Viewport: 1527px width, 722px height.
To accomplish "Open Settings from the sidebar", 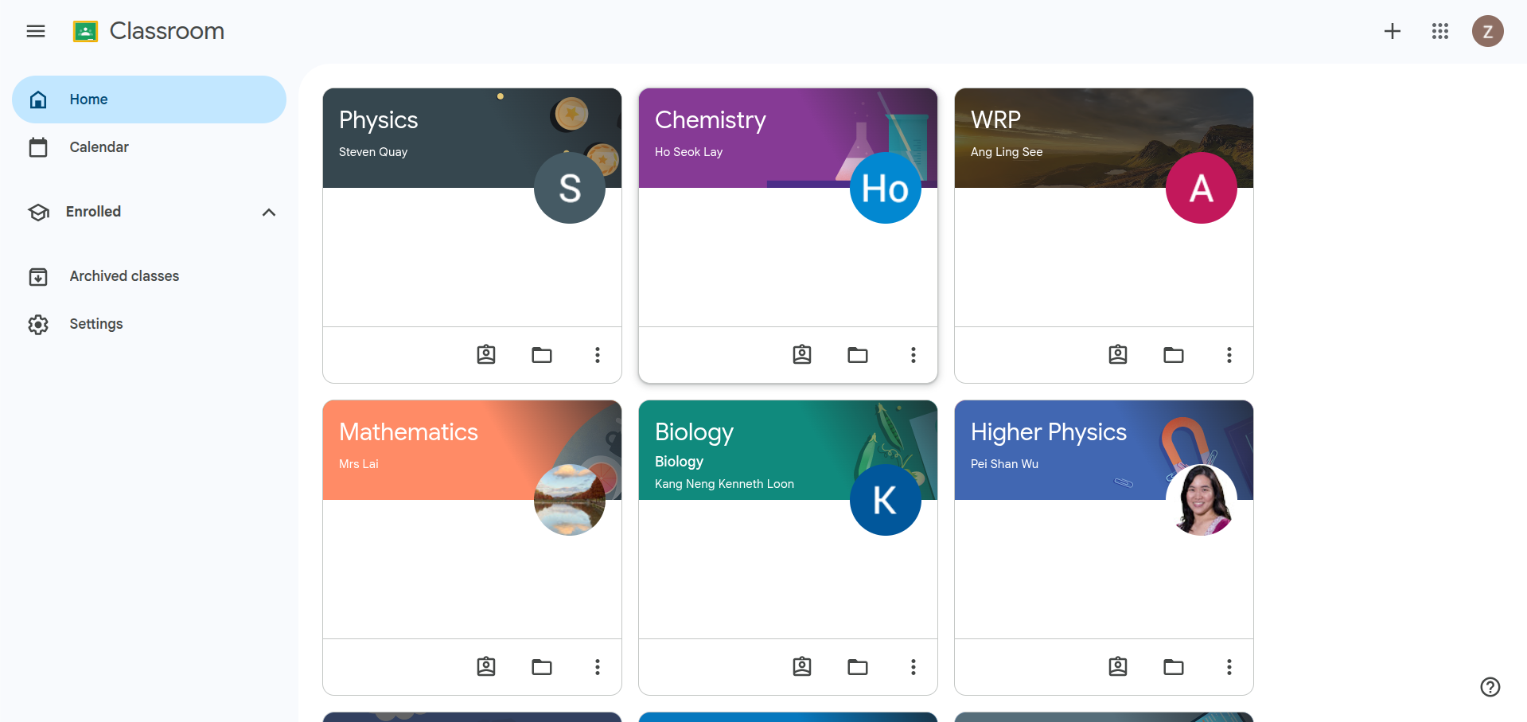I will coord(95,324).
